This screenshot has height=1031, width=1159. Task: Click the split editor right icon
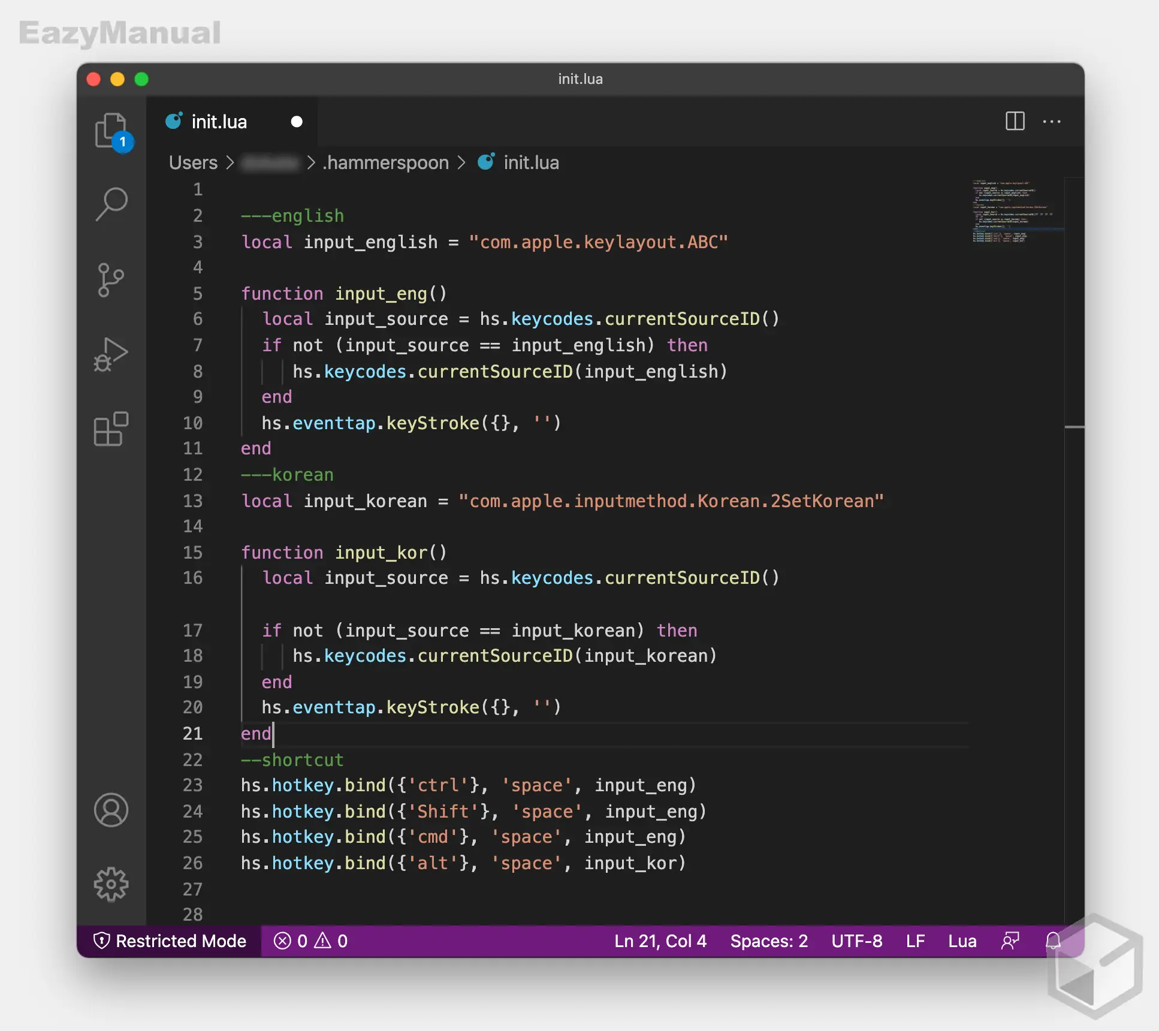tap(1015, 121)
